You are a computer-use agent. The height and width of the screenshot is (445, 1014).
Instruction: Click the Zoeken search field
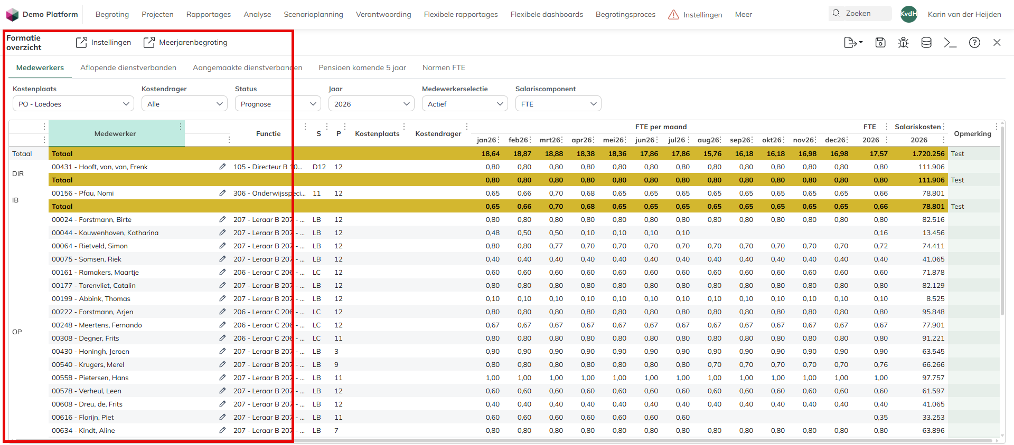[860, 14]
